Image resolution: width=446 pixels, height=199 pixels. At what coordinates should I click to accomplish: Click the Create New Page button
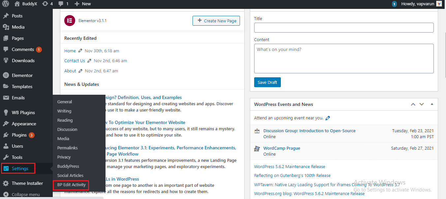click(x=216, y=20)
